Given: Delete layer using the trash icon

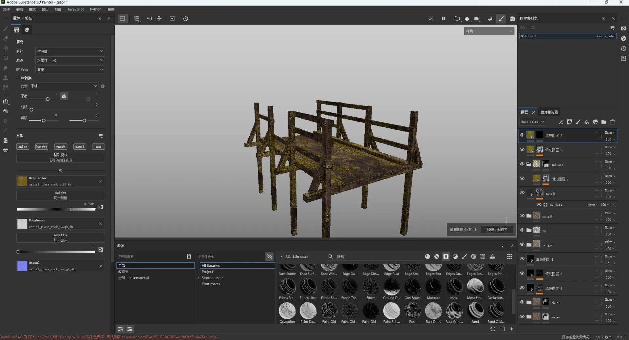Looking at the screenshot, I should pos(612,122).
